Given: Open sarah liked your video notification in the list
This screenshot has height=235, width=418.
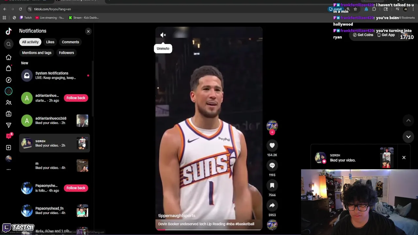Looking at the screenshot, I should click(x=54, y=143).
